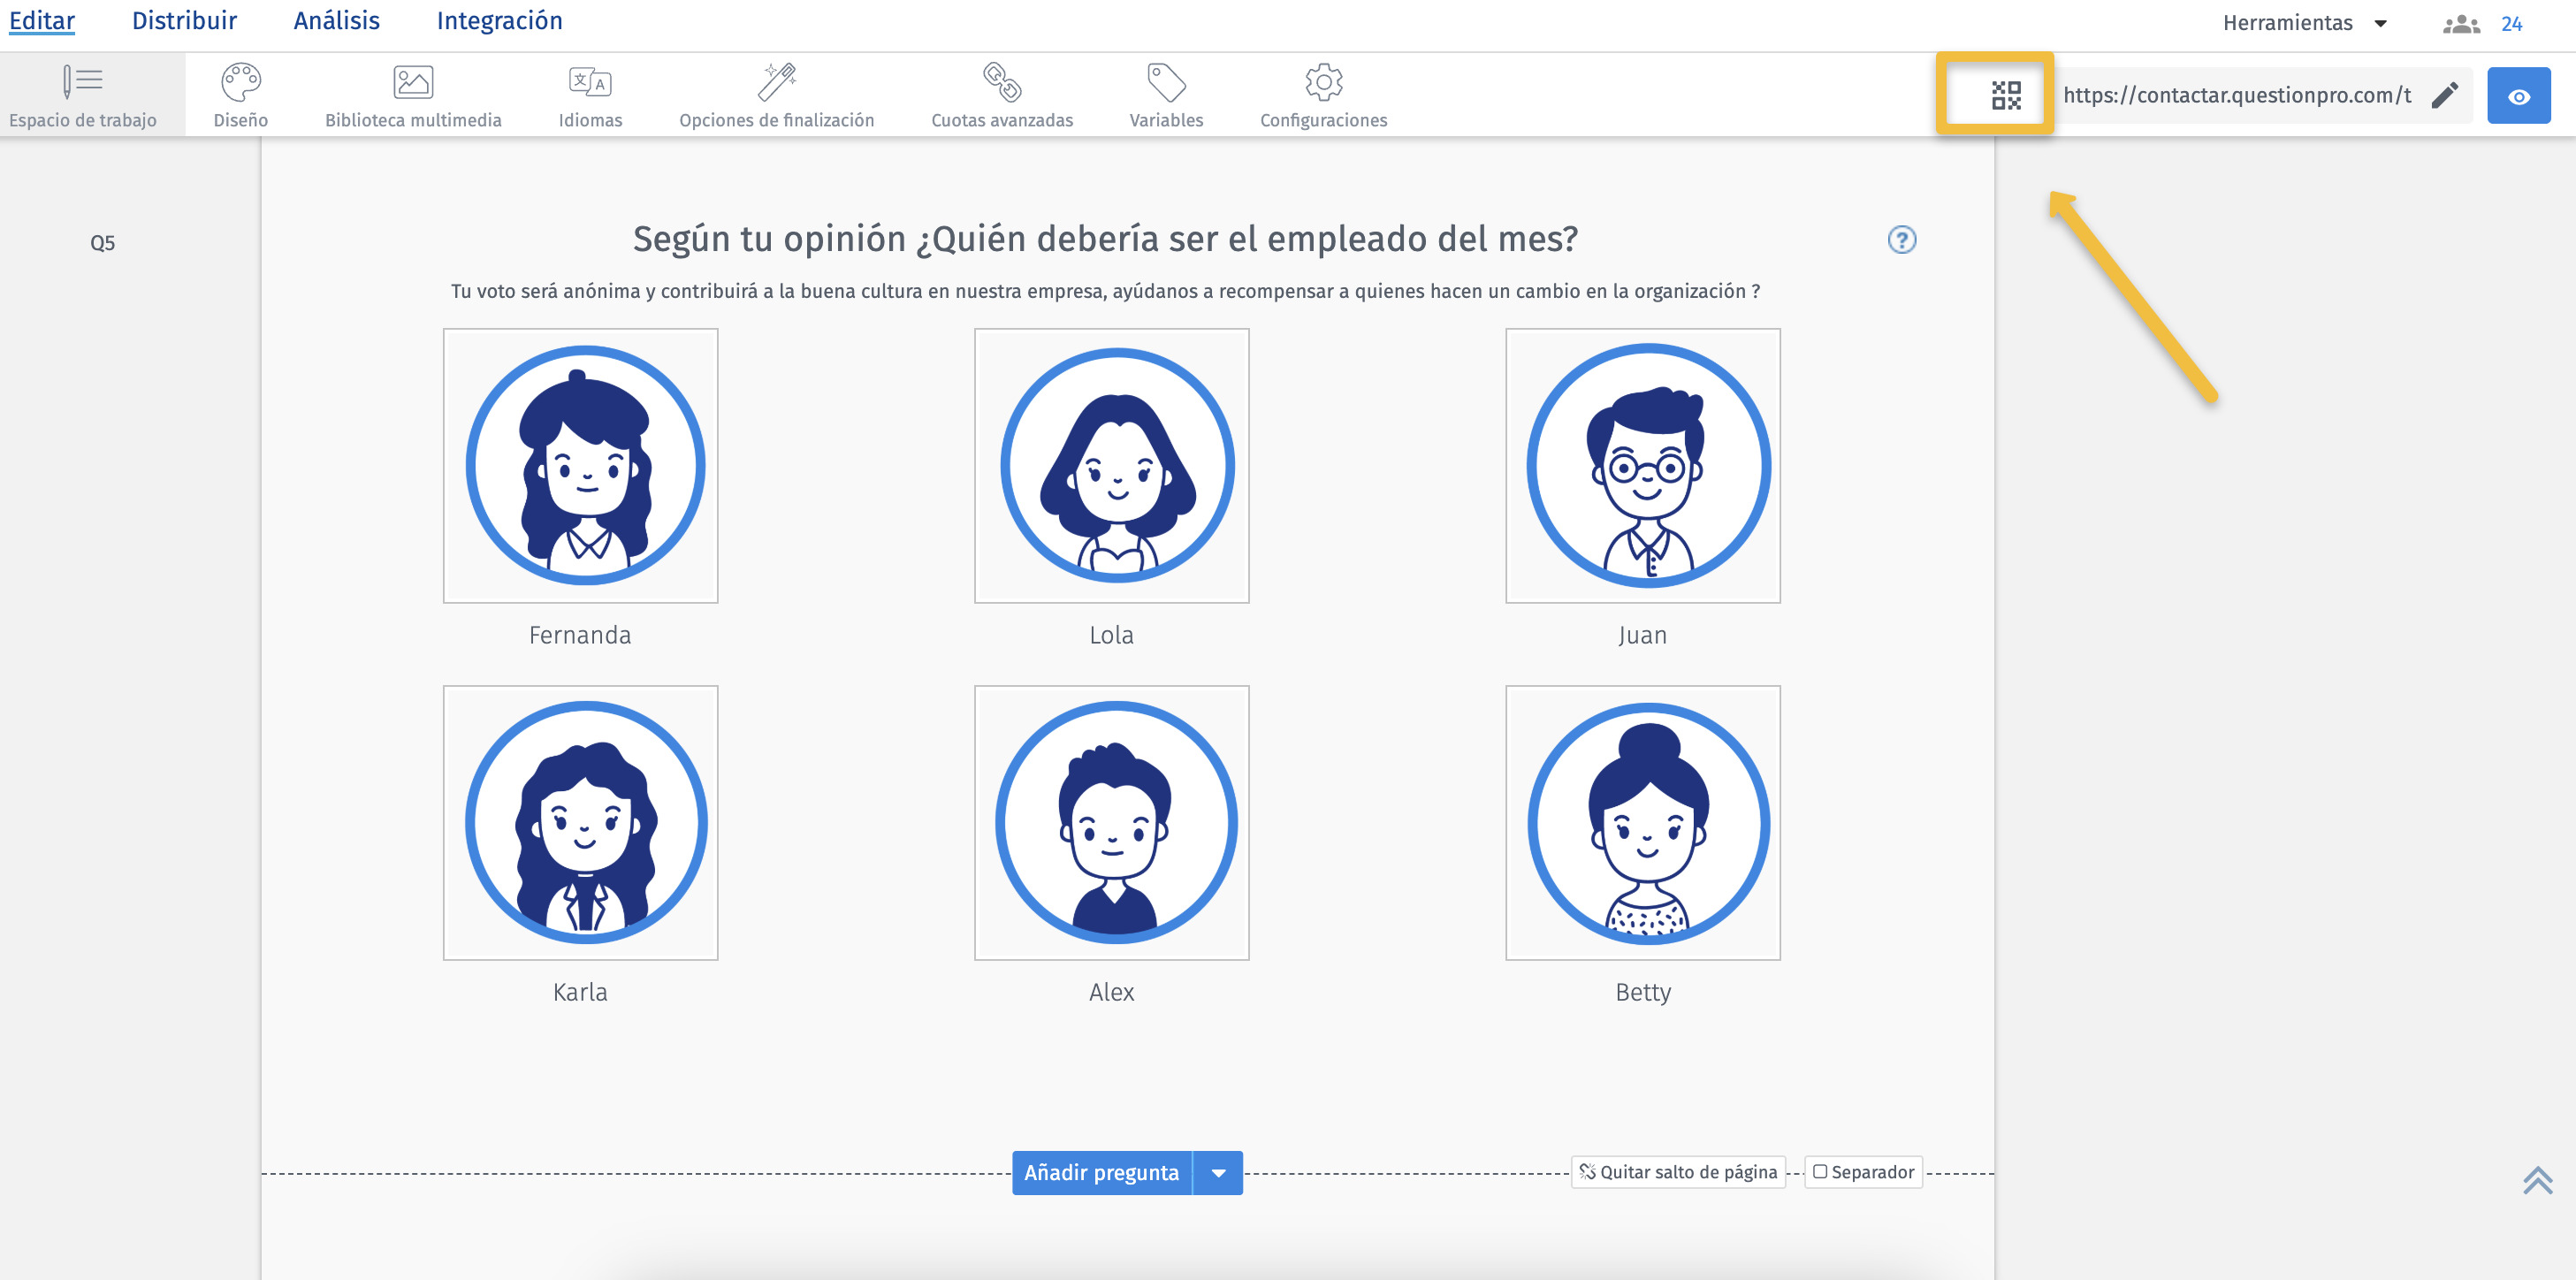This screenshot has width=2576, height=1280.
Task: Edit survey URL with pencil icon
Action: [x=2444, y=95]
